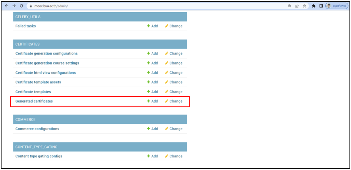Add a Certificate template asset
Screen dimensions: 351x170
point(153,82)
